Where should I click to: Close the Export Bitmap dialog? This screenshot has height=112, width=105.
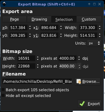[100, 4]
